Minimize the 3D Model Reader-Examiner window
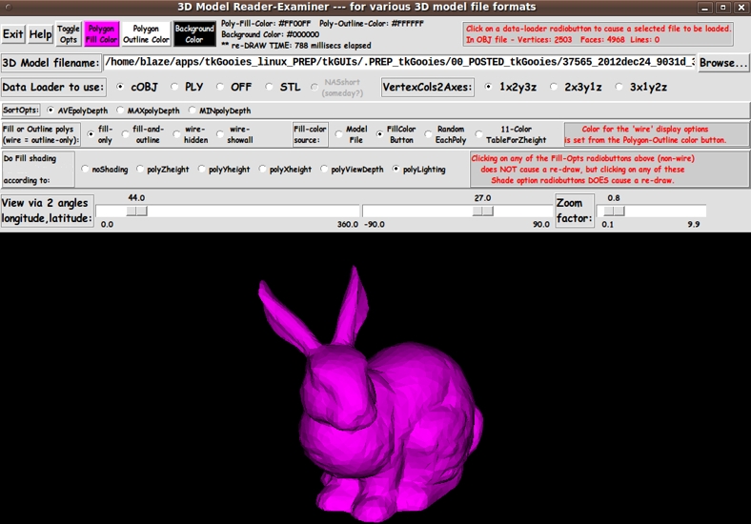 click(x=704, y=8)
